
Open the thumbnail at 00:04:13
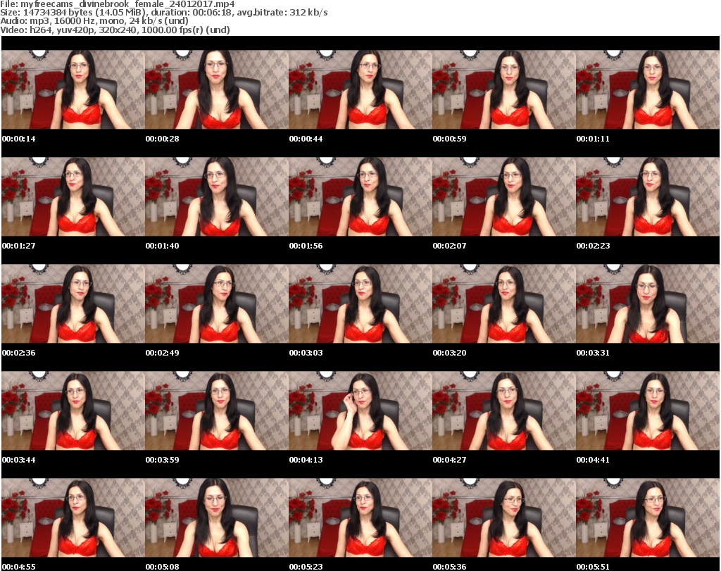[x=360, y=410]
